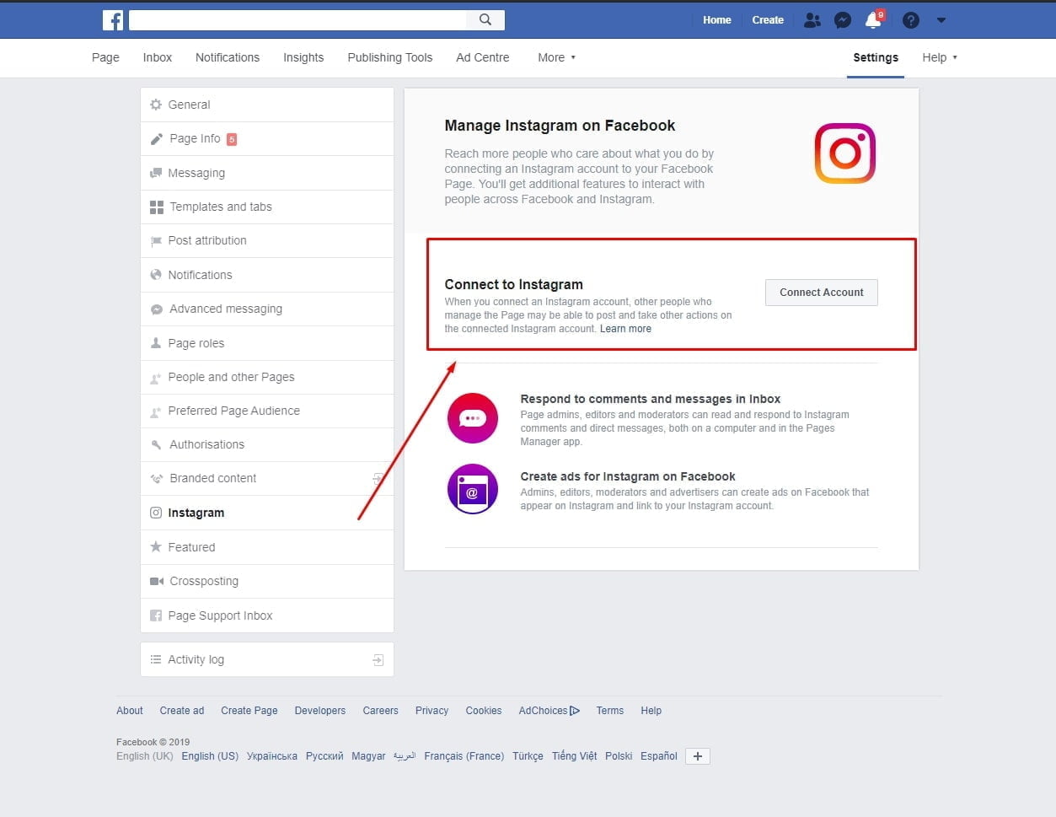Switch language to Türkçe
The width and height of the screenshot is (1056, 817).
pyautogui.click(x=528, y=756)
